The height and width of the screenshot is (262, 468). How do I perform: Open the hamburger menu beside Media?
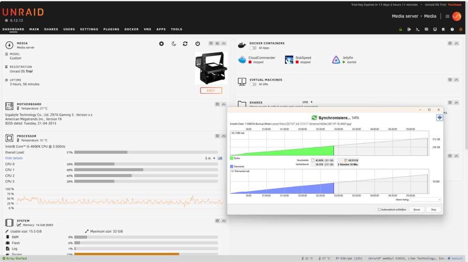tap(447, 16)
